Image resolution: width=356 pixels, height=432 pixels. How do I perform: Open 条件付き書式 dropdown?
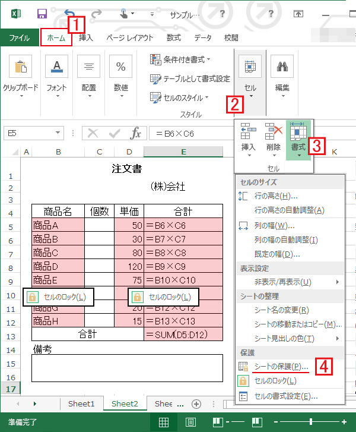[180, 59]
